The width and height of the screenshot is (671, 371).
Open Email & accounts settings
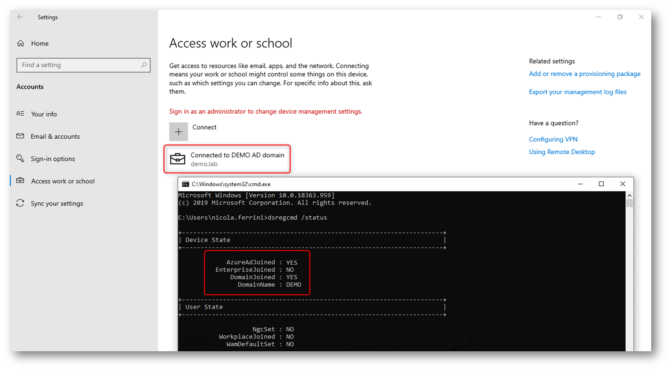click(55, 136)
